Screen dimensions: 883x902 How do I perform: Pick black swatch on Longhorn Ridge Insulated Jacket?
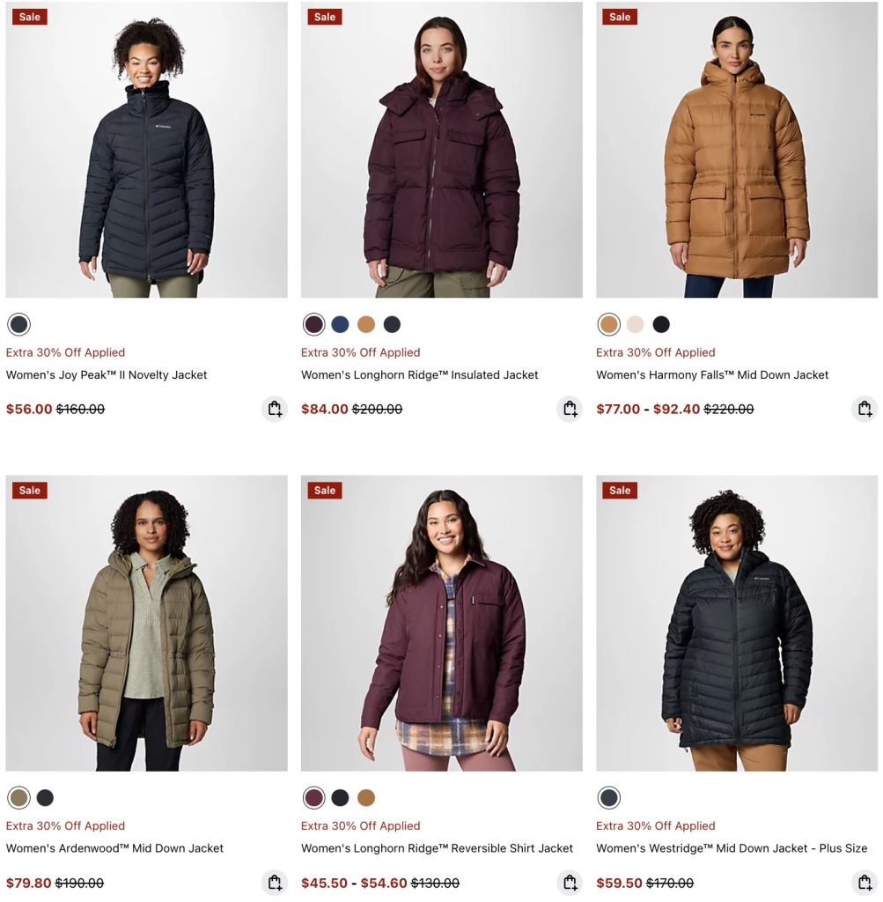click(392, 324)
